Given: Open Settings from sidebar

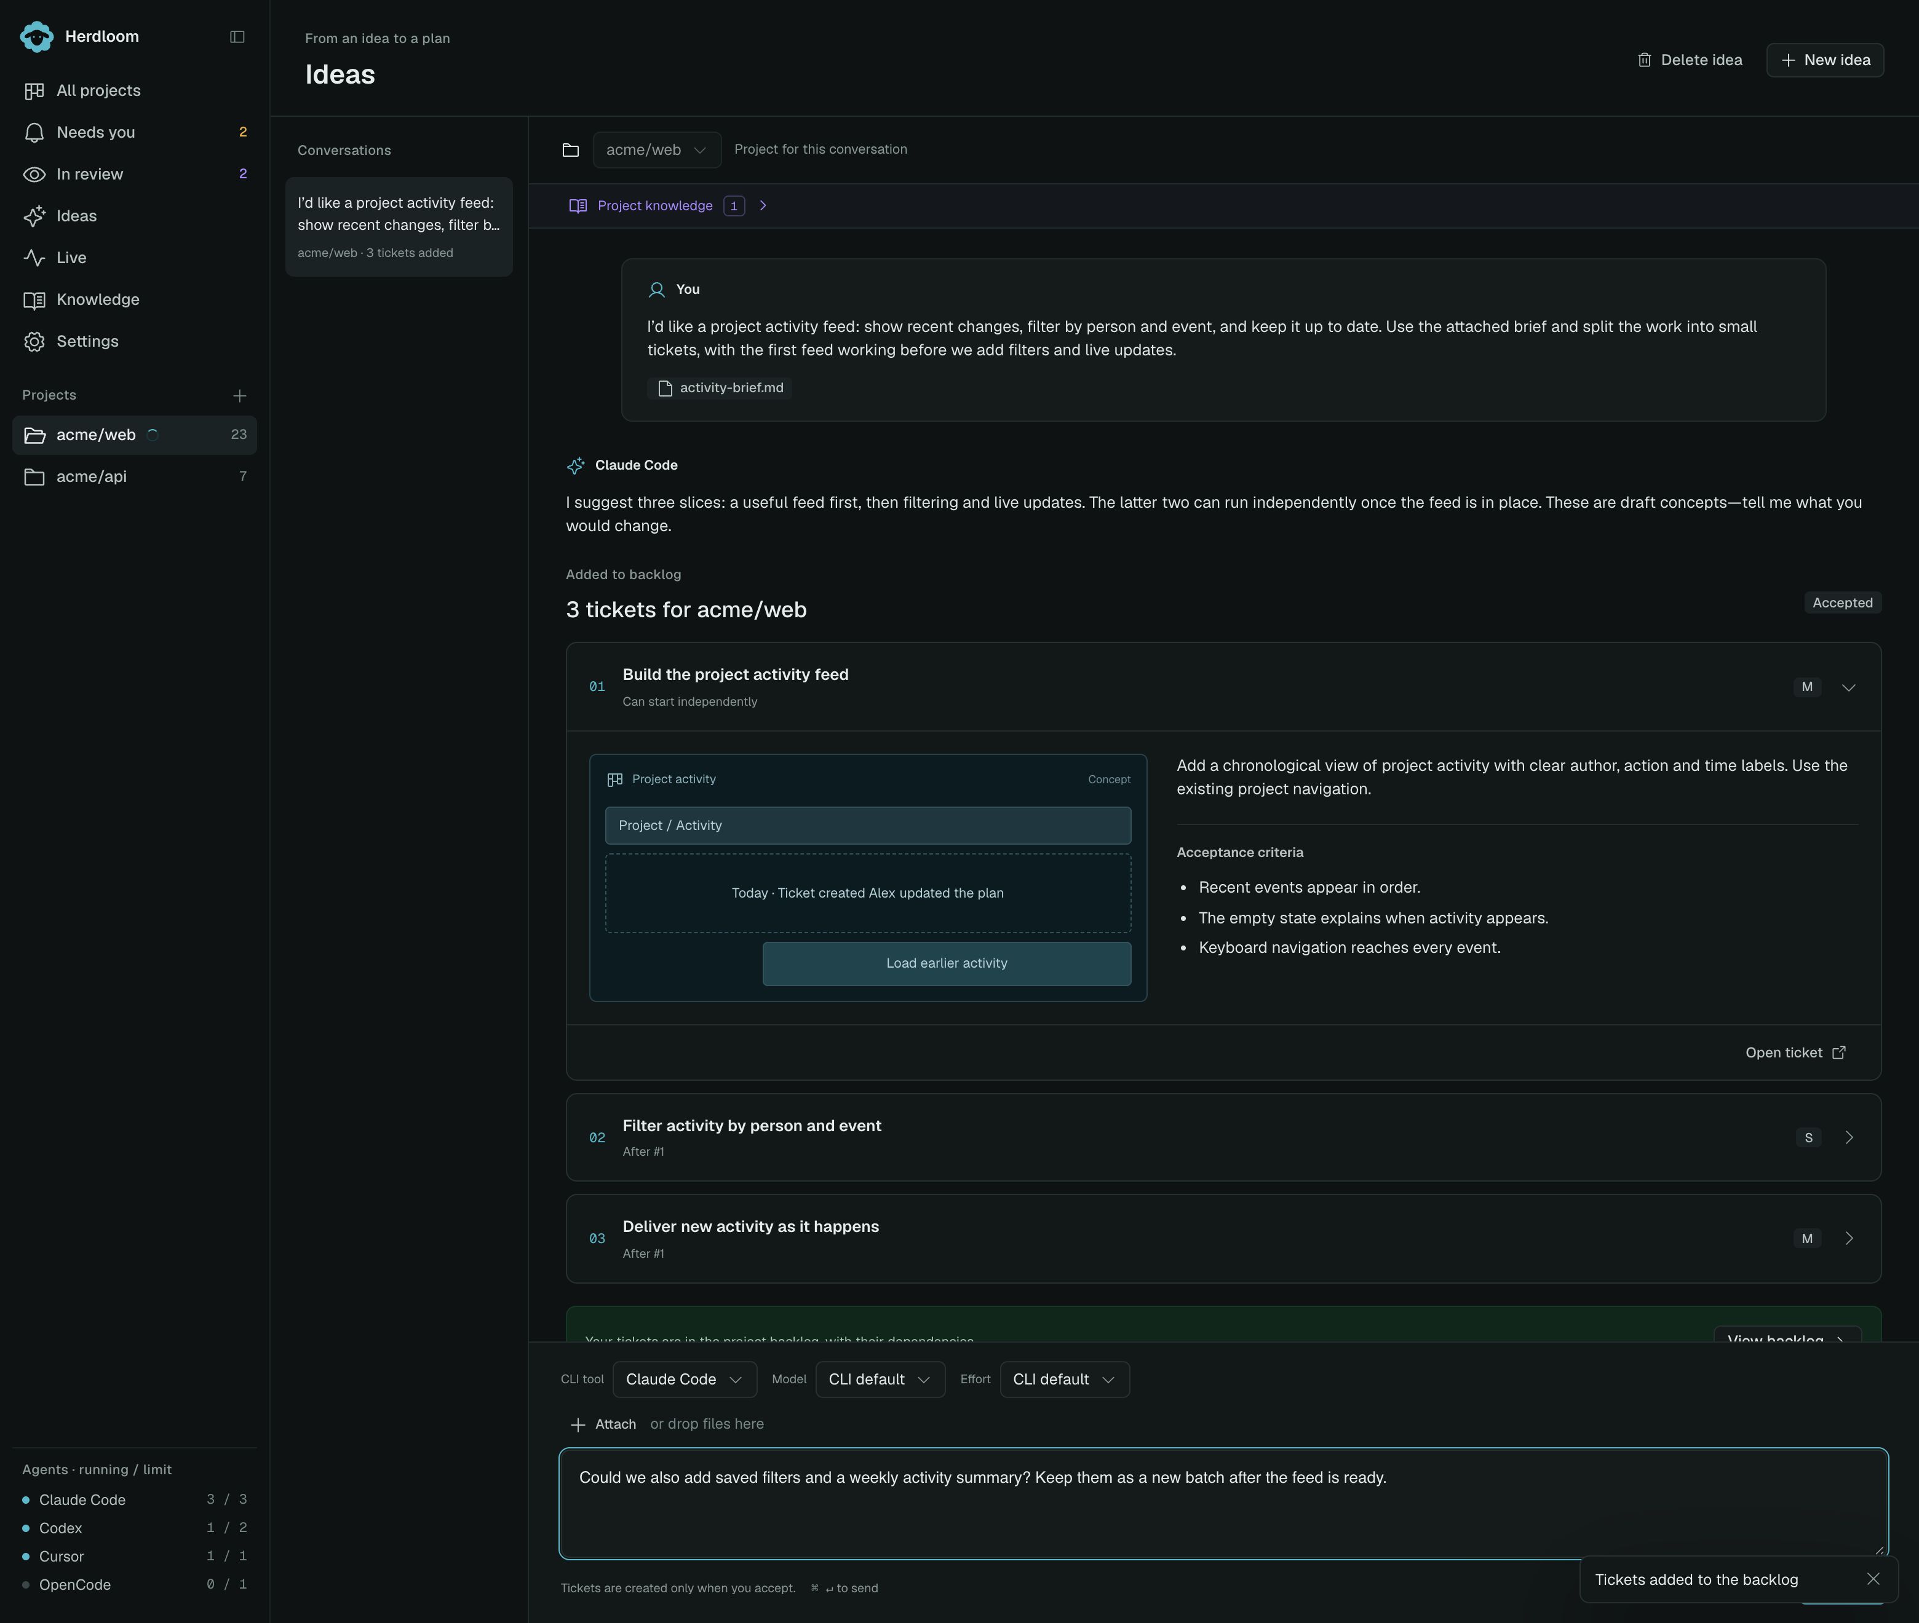Looking at the screenshot, I should point(134,341).
